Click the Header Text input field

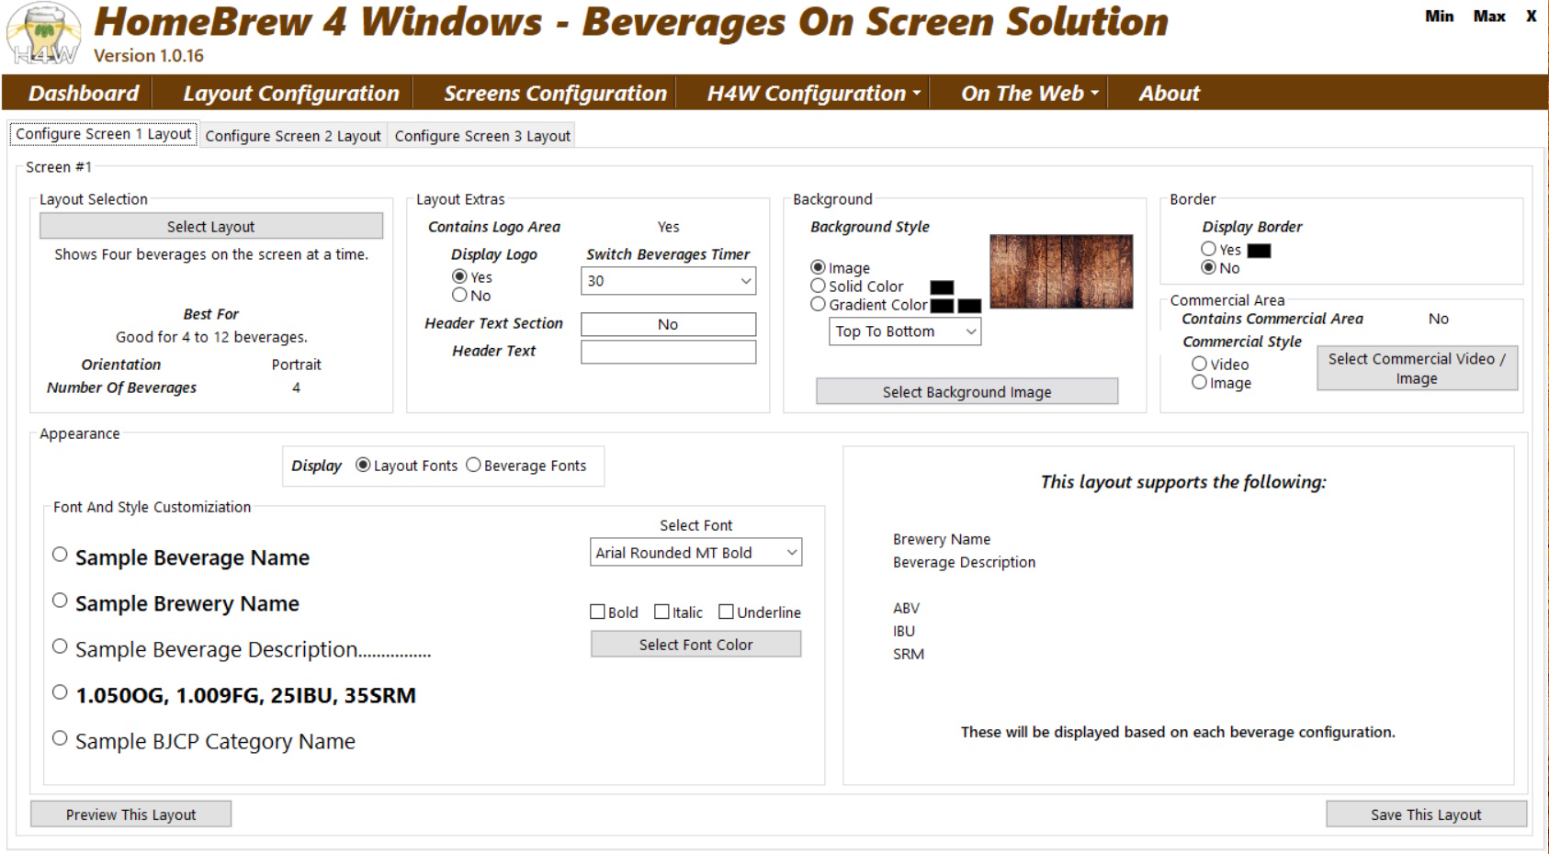tap(668, 352)
